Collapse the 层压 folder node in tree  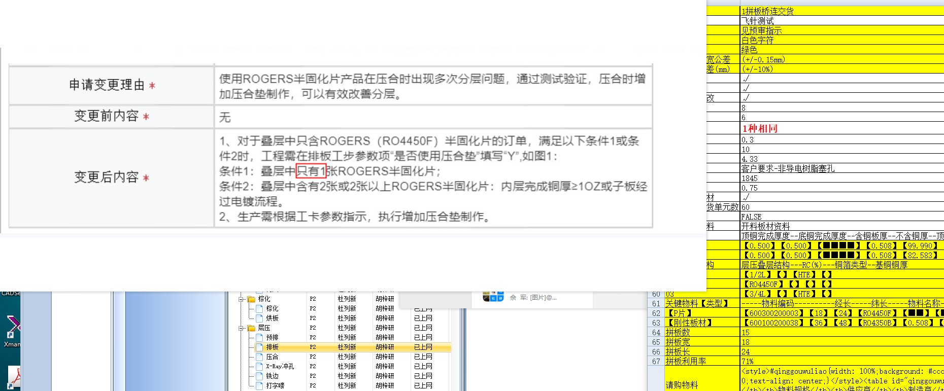point(242,328)
